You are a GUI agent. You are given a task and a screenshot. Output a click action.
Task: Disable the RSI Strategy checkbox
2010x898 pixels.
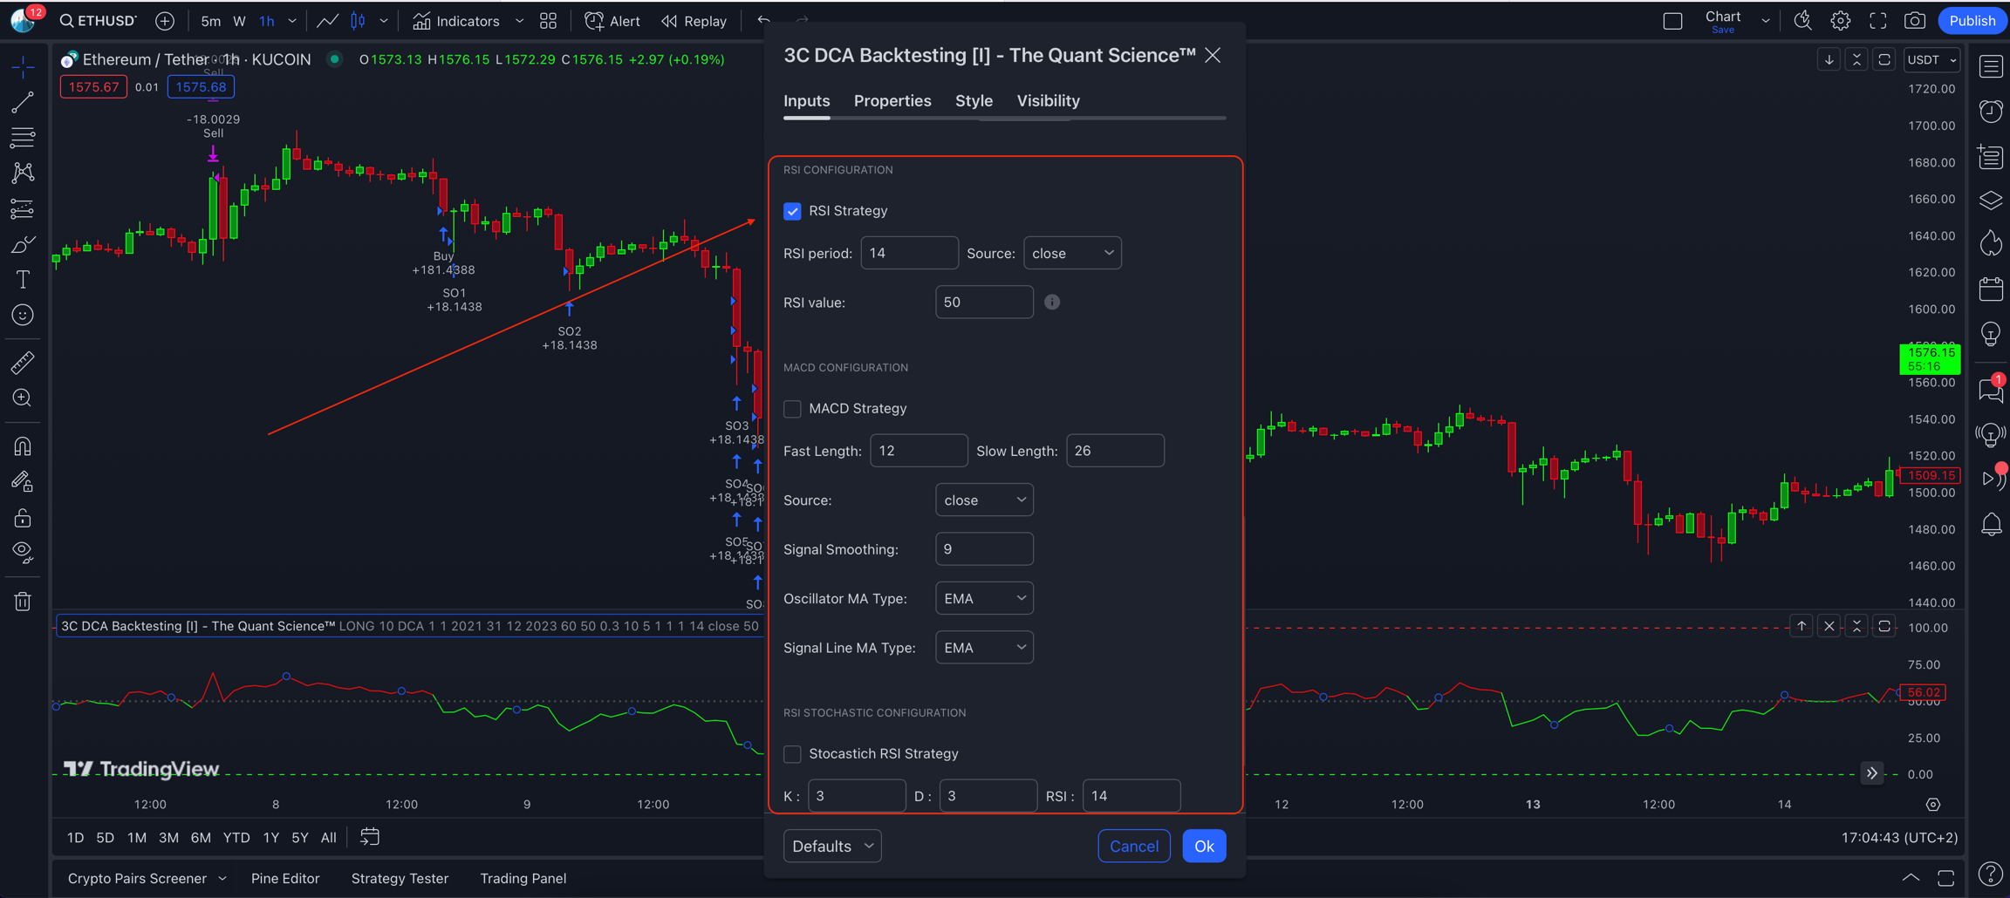(792, 211)
